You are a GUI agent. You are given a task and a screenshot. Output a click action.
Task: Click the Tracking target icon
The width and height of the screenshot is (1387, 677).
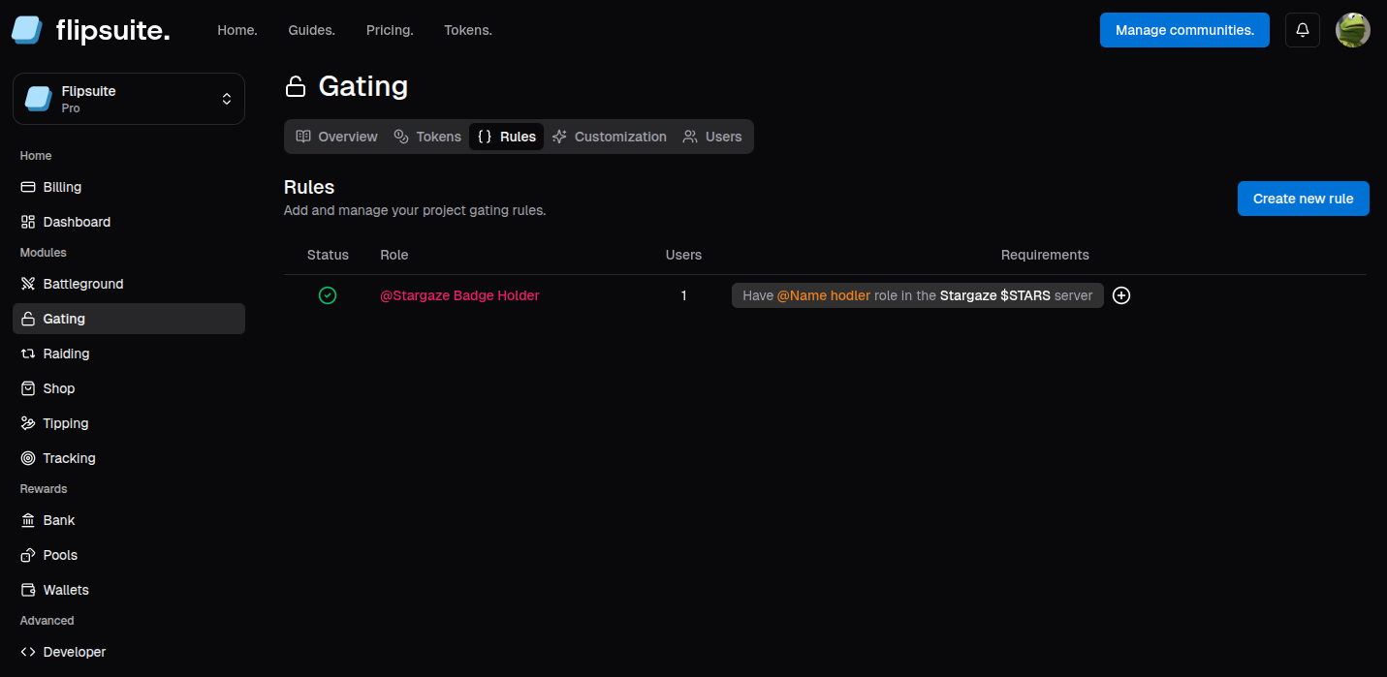(x=28, y=458)
